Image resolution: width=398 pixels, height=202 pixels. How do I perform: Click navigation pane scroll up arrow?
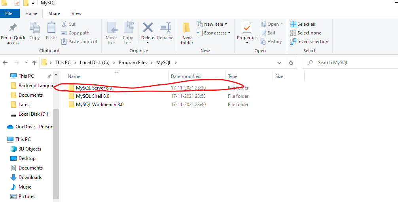(56, 75)
